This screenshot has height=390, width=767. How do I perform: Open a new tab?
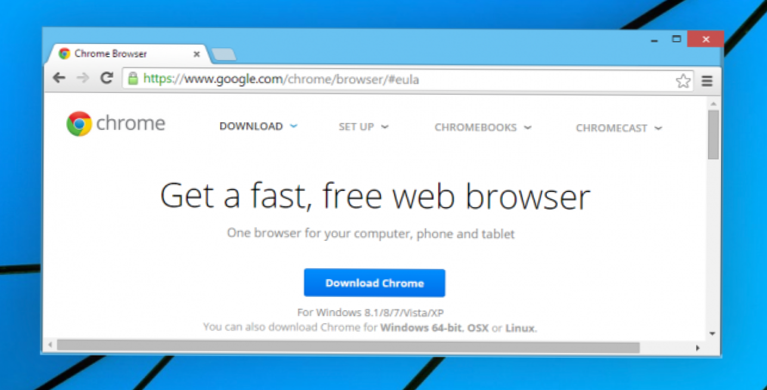pyautogui.click(x=224, y=55)
